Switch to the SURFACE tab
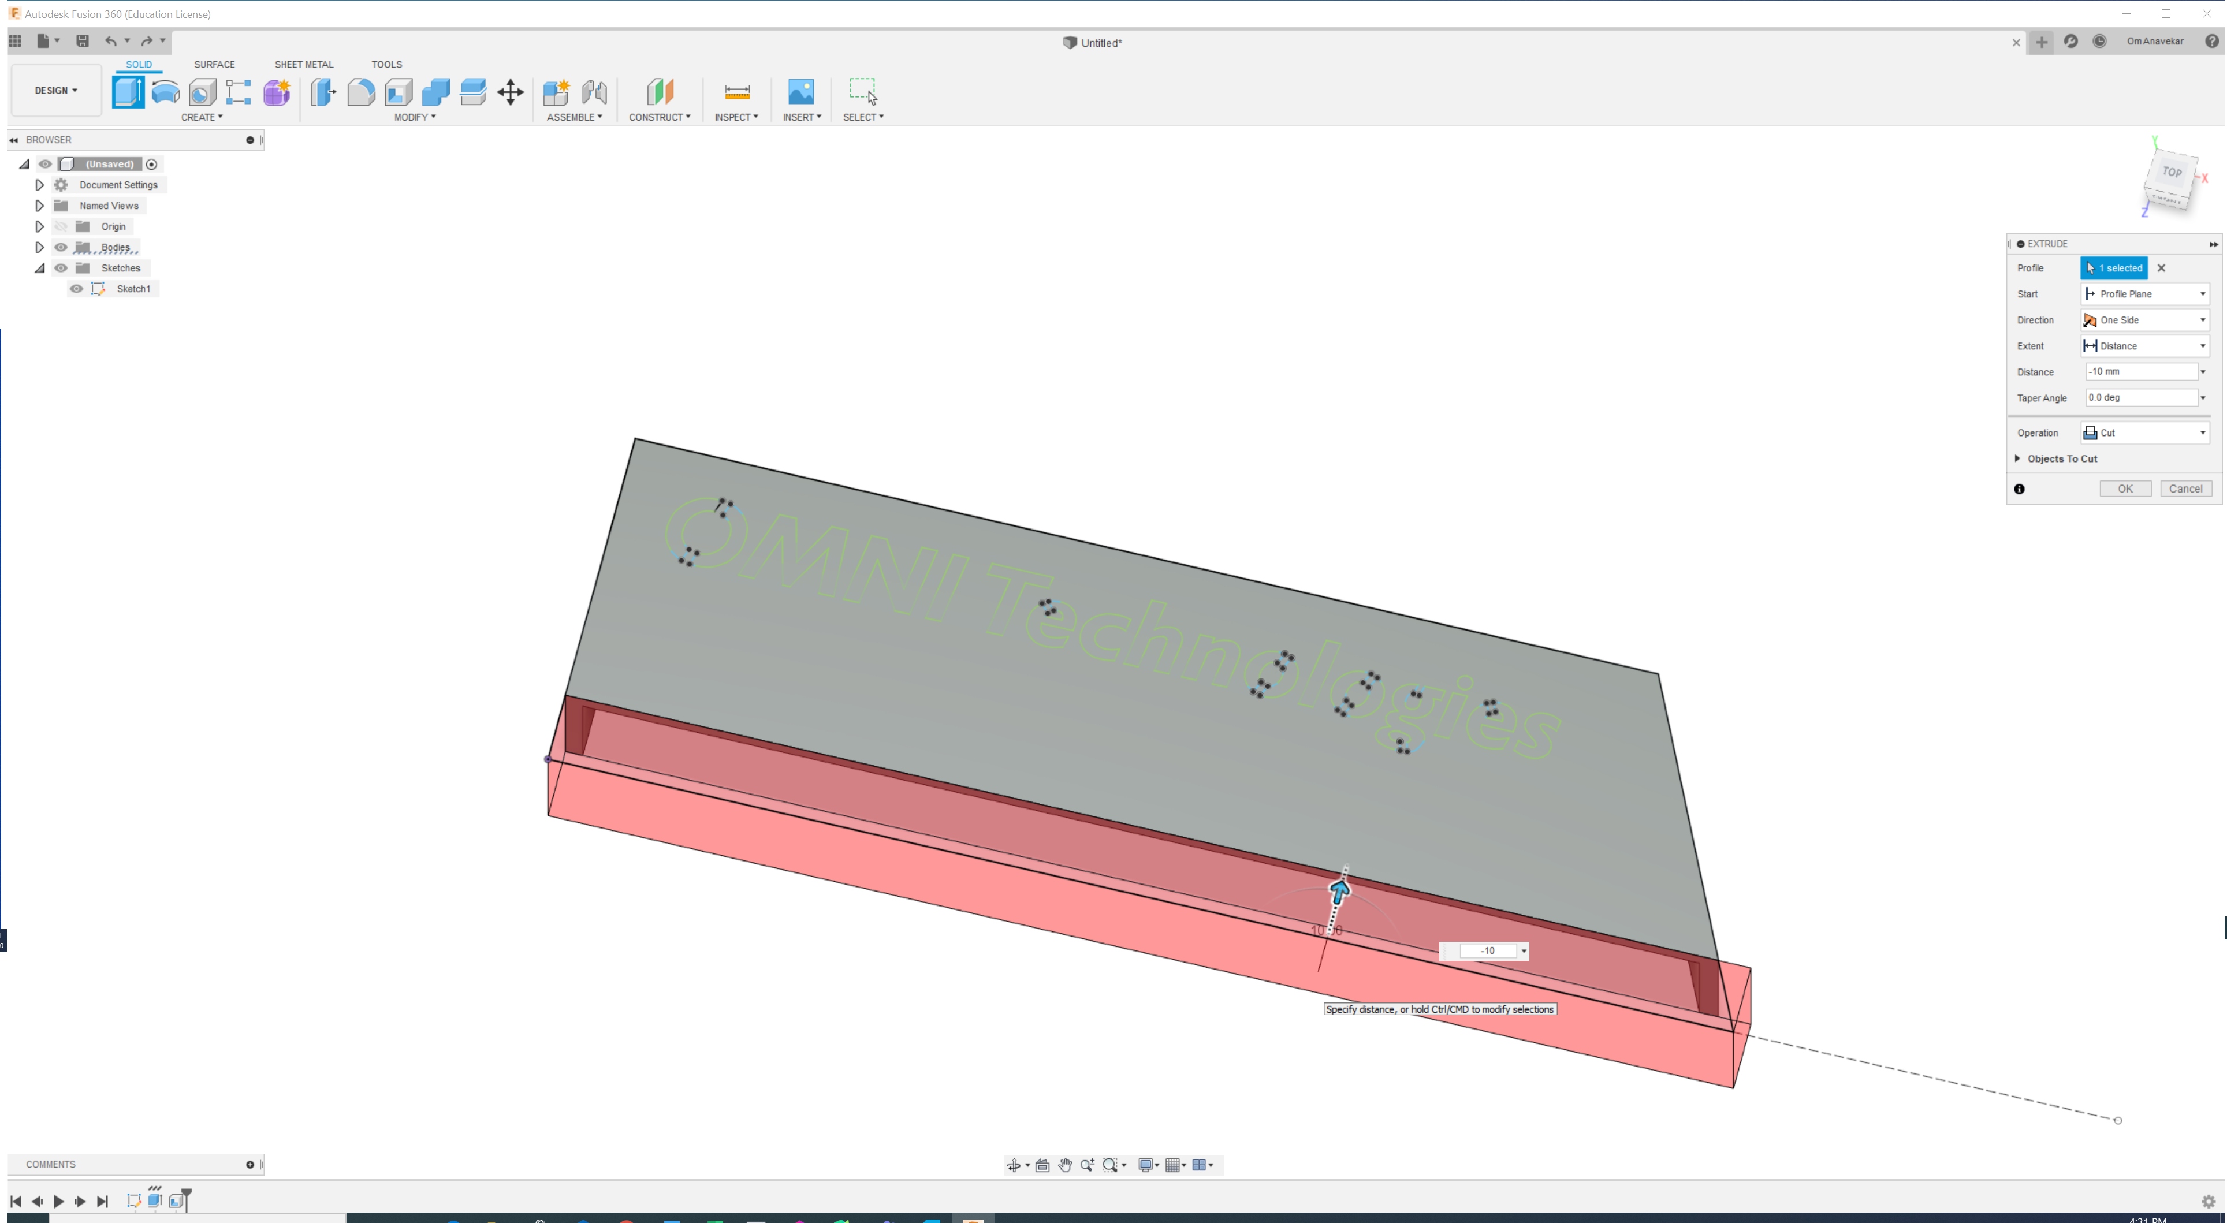The width and height of the screenshot is (2227, 1223). click(x=214, y=64)
